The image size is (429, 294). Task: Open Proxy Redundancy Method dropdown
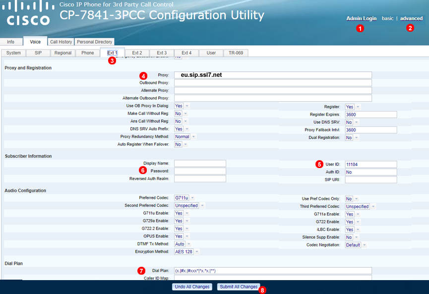tap(185, 136)
